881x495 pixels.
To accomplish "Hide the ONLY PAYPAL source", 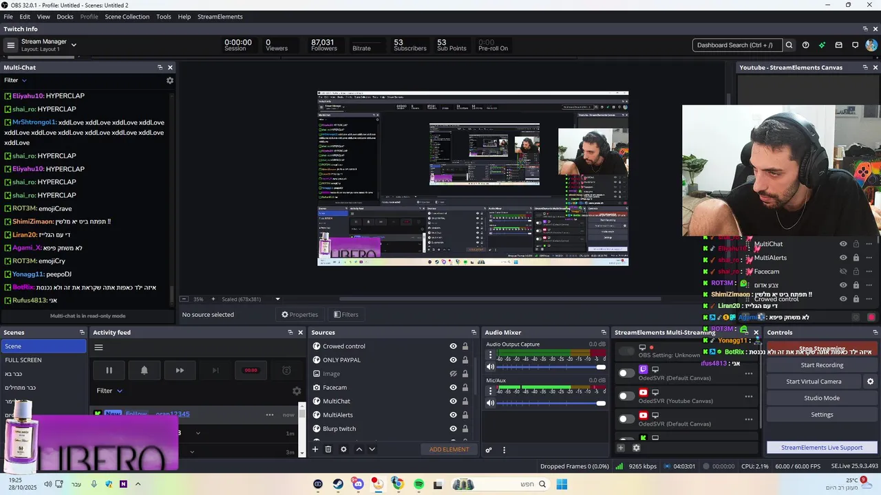I will 453,360.
